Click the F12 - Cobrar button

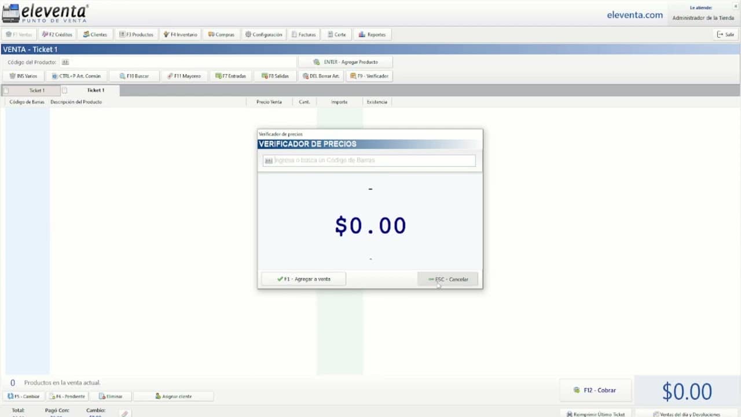595,390
